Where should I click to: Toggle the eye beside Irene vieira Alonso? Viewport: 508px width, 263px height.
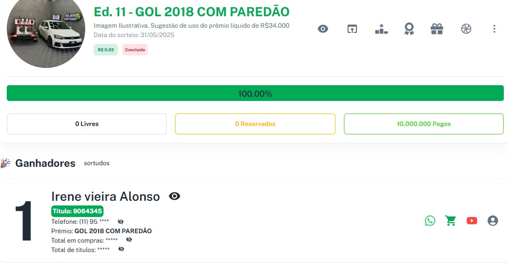[175, 196]
